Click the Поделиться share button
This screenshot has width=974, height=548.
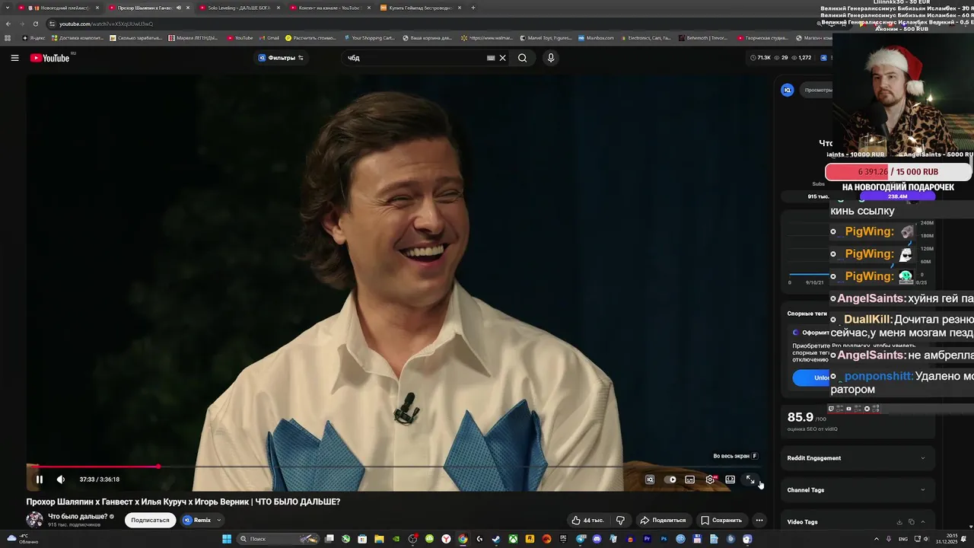coord(663,521)
